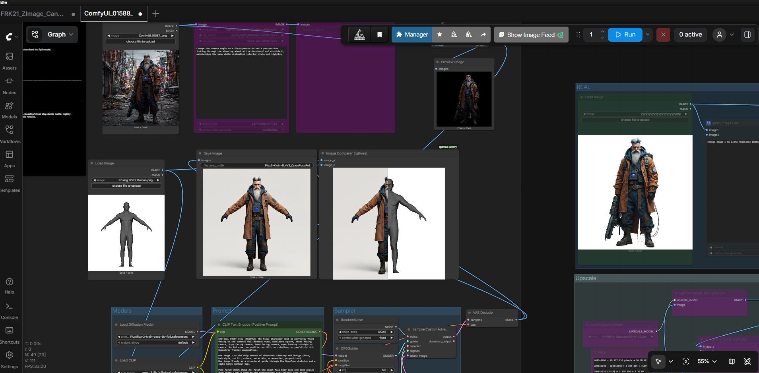Open the Run button options dropdown
The height and width of the screenshot is (373, 759).
point(648,35)
